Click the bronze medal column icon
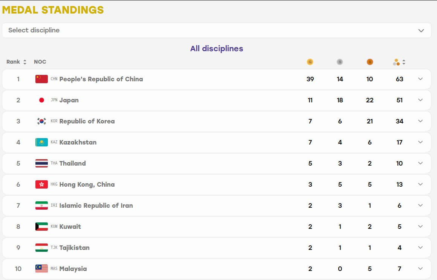 click(370, 62)
